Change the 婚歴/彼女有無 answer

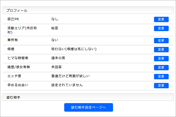click(161, 67)
